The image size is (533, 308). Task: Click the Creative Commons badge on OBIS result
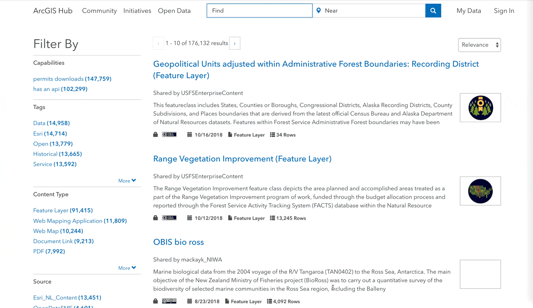[169, 301]
